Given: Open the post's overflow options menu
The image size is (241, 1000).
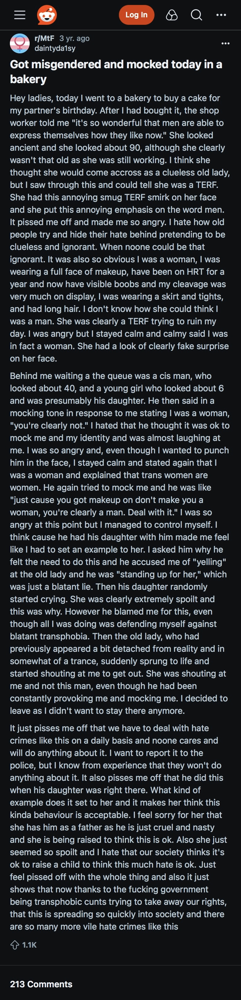Looking at the screenshot, I should pos(226,43).
